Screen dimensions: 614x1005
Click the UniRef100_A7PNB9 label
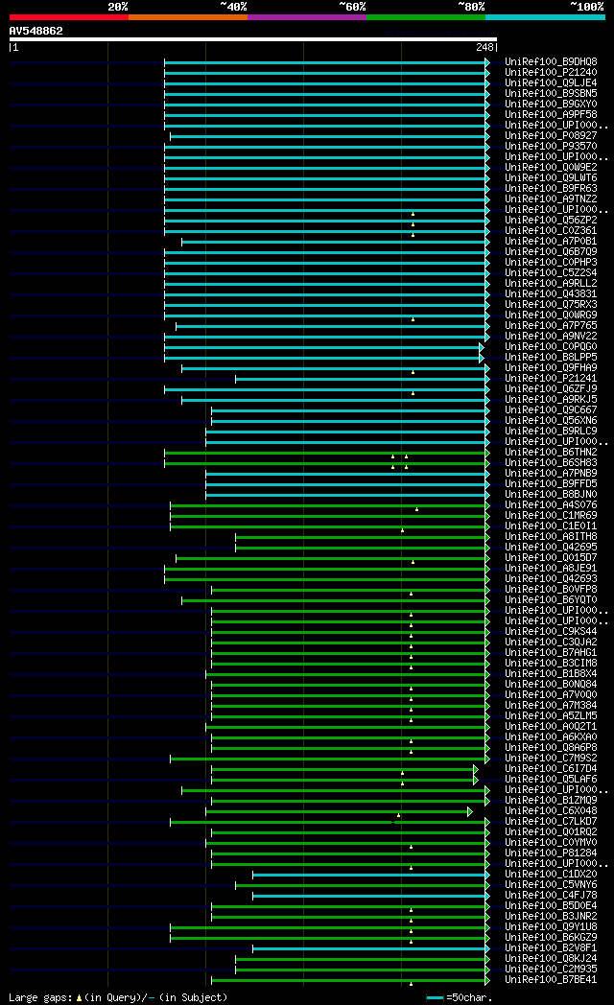click(x=551, y=473)
